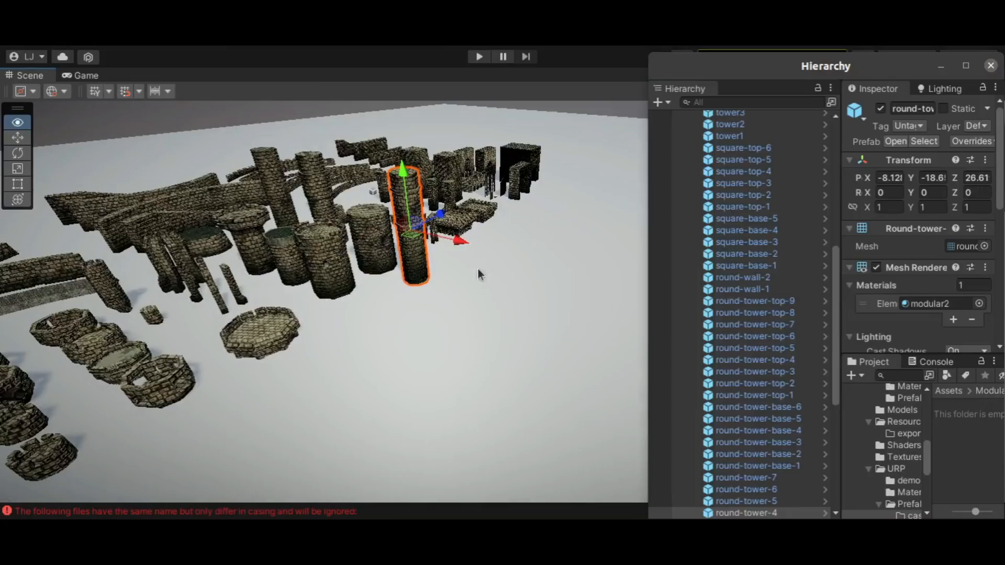Select the View tool eye icon
This screenshot has height=565, width=1005.
tap(17, 122)
